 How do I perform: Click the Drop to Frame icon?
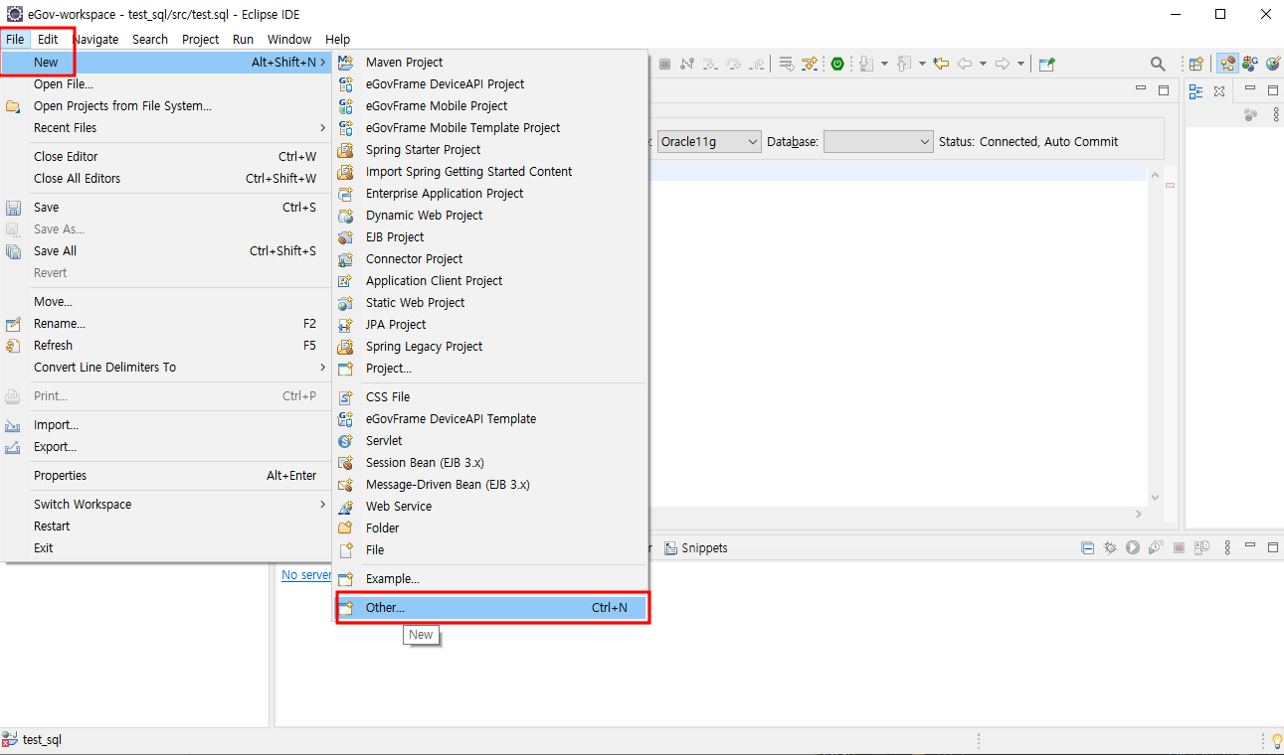(787, 64)
